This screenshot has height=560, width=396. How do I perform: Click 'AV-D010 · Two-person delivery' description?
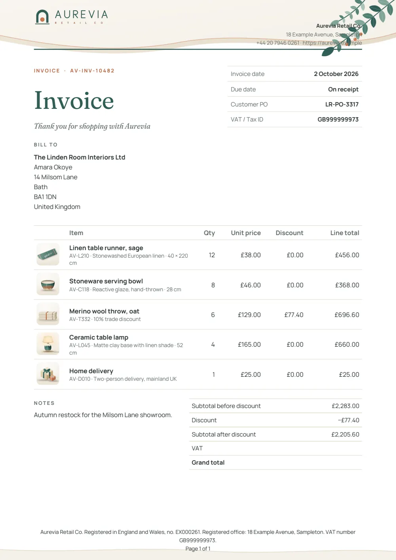pos(123,379)
